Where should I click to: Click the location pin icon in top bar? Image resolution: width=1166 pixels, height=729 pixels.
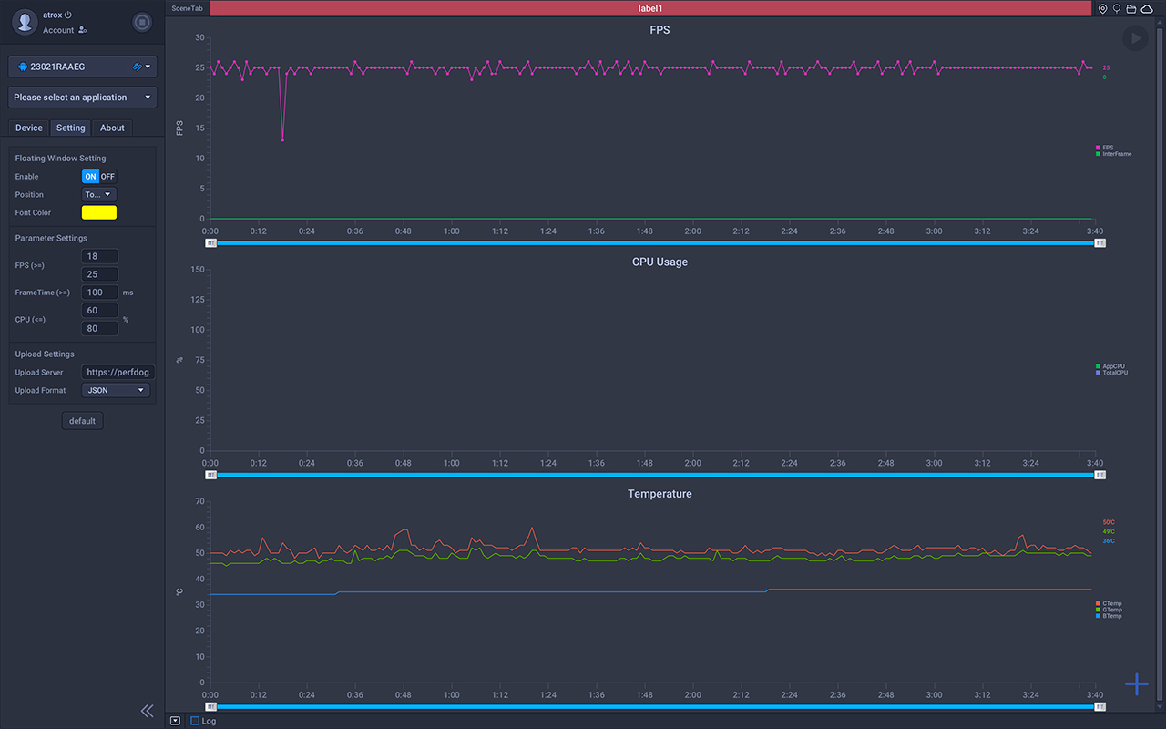click(1103, 8)
